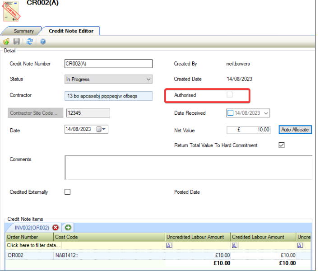The height and width of the screenshot is (271, 320).
Task: Open the Status dropdown showing In Progress
Action: [x=148, y=79]
